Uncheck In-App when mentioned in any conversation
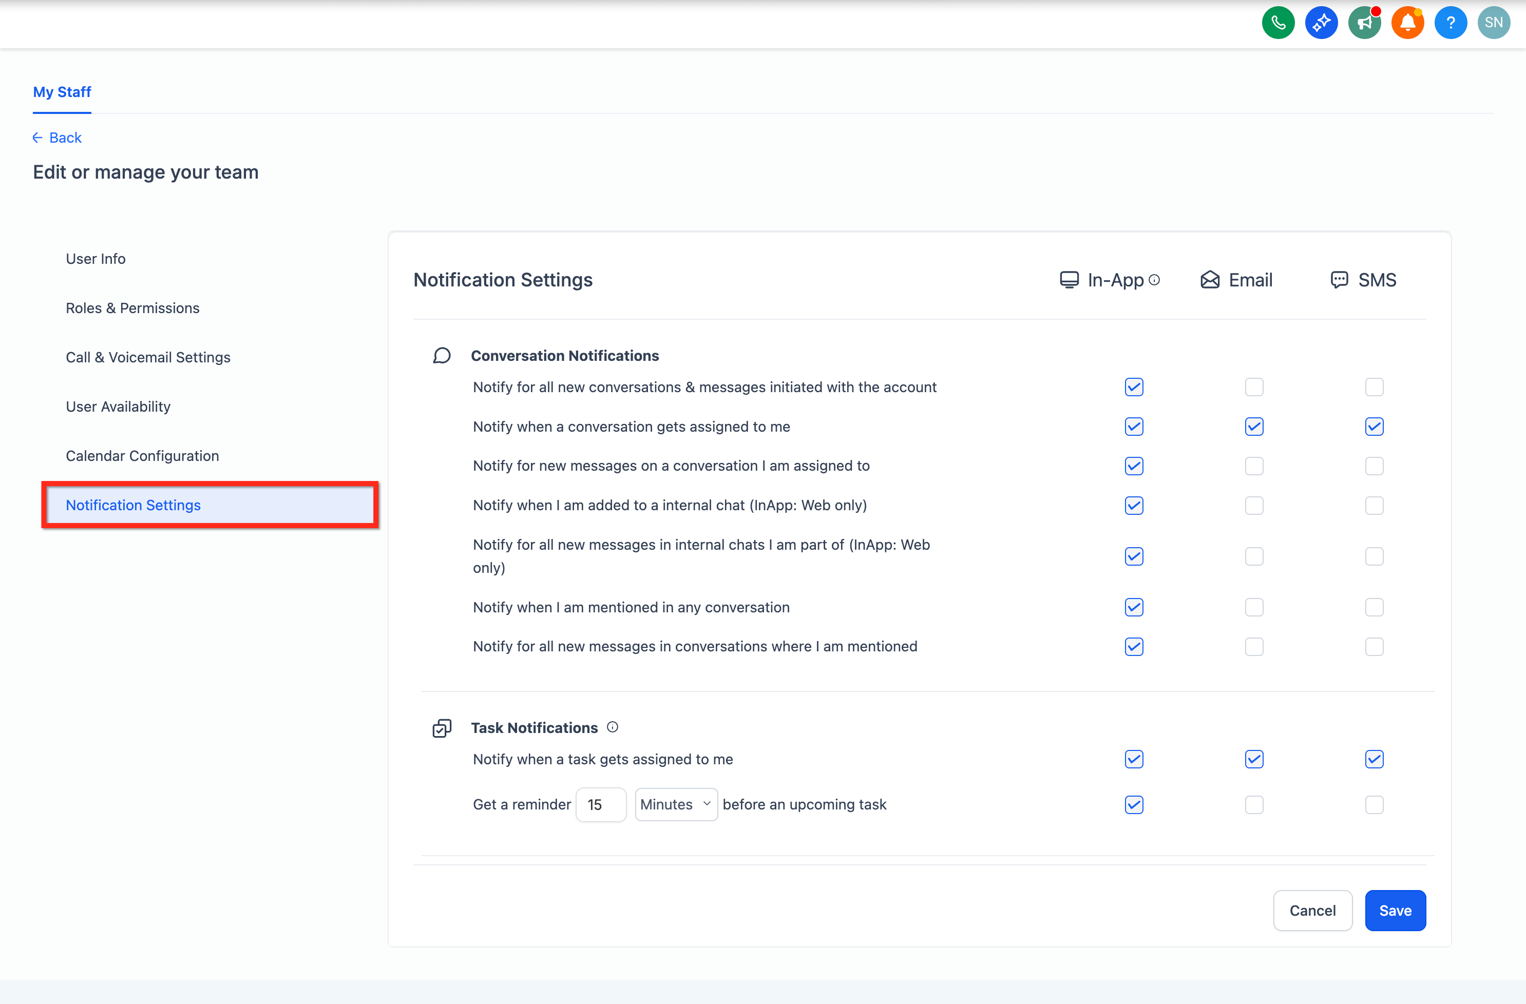 1134,607
